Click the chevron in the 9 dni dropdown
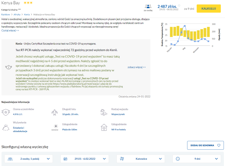 pyautogui.click(x=216, y=159)
